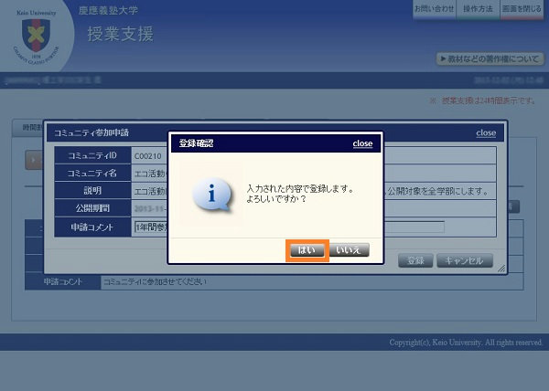Open the お問い合わせ header menu item
Image resolution: width=549 pixels, height=391 pixels.
[435, 8]
